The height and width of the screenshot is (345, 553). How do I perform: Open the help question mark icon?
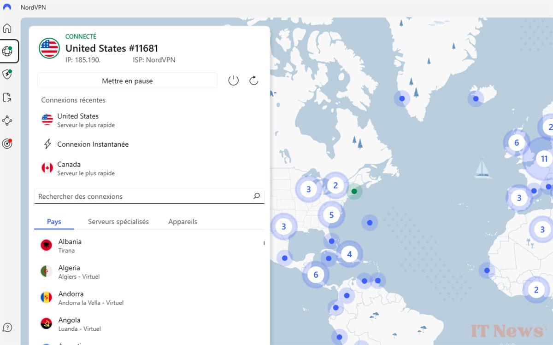[7, 328]
